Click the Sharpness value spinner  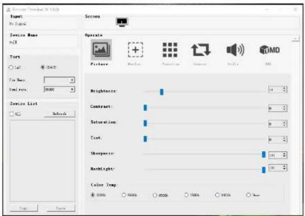pos(278,155)
